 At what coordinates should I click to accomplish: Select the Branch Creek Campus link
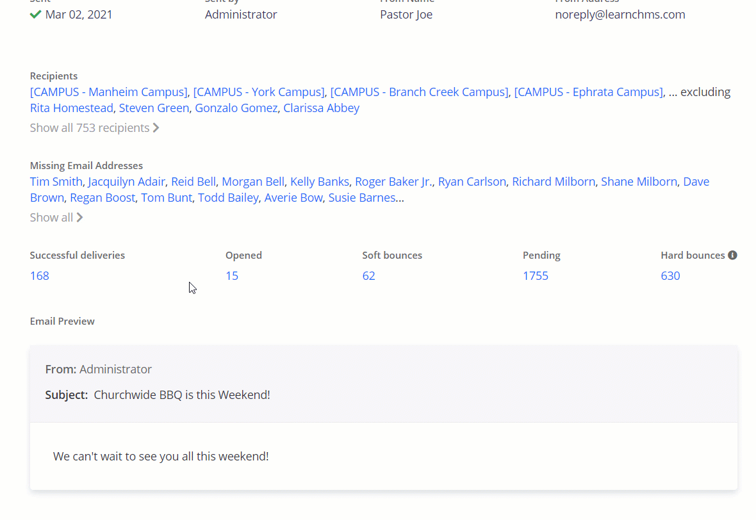point(419,92)
